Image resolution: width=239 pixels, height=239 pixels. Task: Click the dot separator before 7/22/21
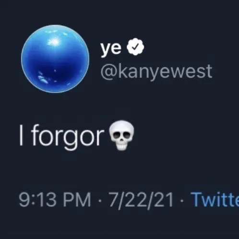click(100, 201)
